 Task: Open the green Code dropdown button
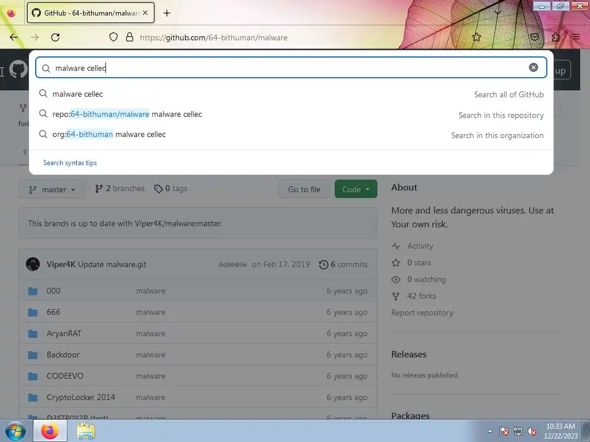[356, 189]
